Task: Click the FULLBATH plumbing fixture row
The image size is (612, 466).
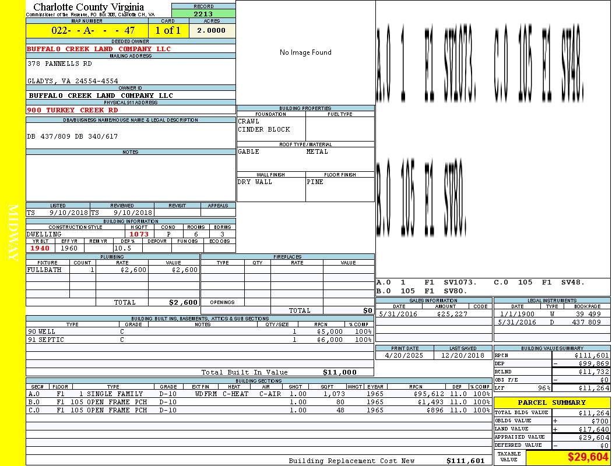Action: coord(113,270)
